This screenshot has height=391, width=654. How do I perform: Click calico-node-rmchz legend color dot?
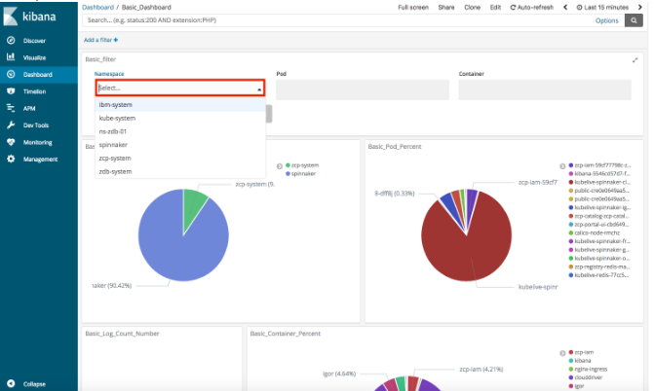(x=571, y=232)
